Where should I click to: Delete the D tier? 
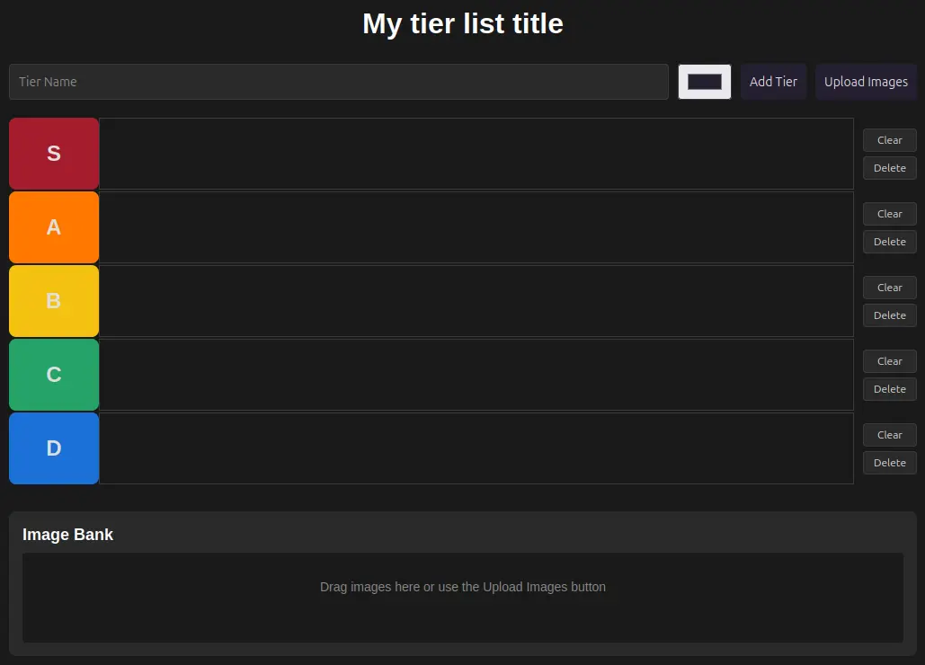point(889,463)
